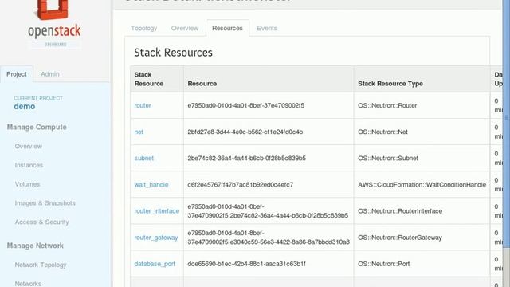Click router ID e7950ad0-010d-4a01-8bef-37e4709002f5
The height and width of the screenshot is (287, 510).
point(246,105)
